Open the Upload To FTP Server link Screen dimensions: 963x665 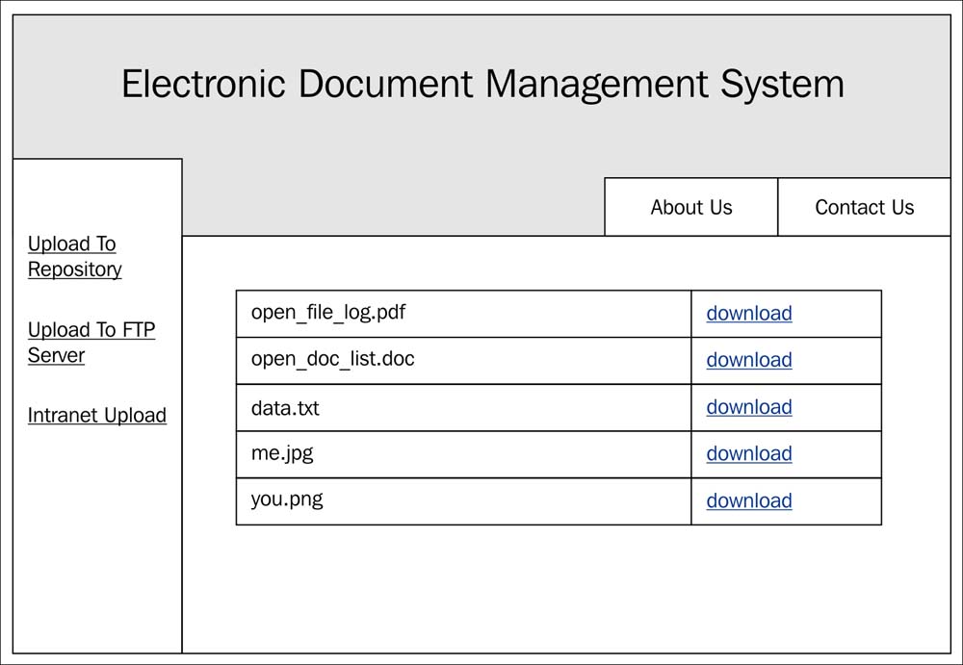pos(91,343)
